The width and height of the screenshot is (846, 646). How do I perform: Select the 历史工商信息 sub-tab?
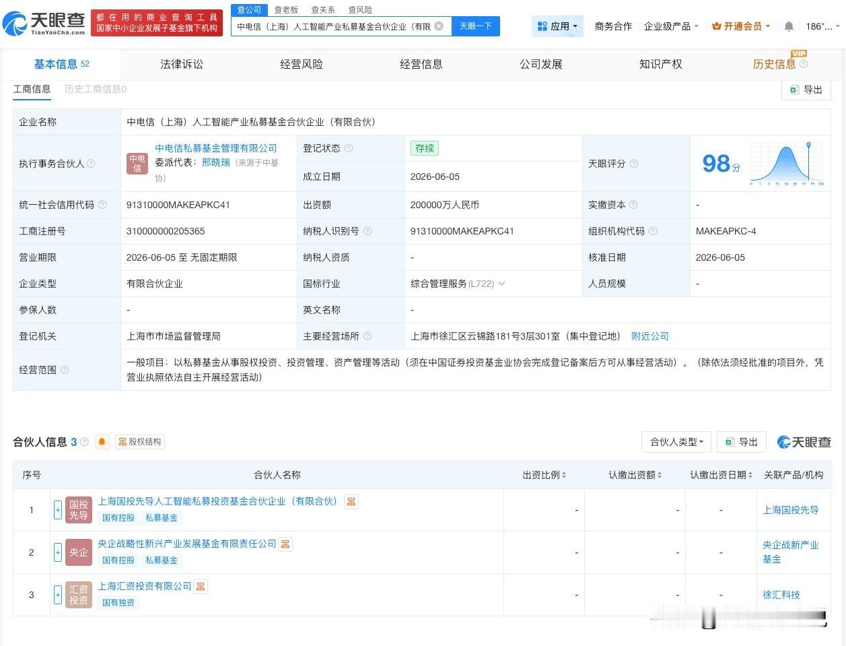[95, 89]
